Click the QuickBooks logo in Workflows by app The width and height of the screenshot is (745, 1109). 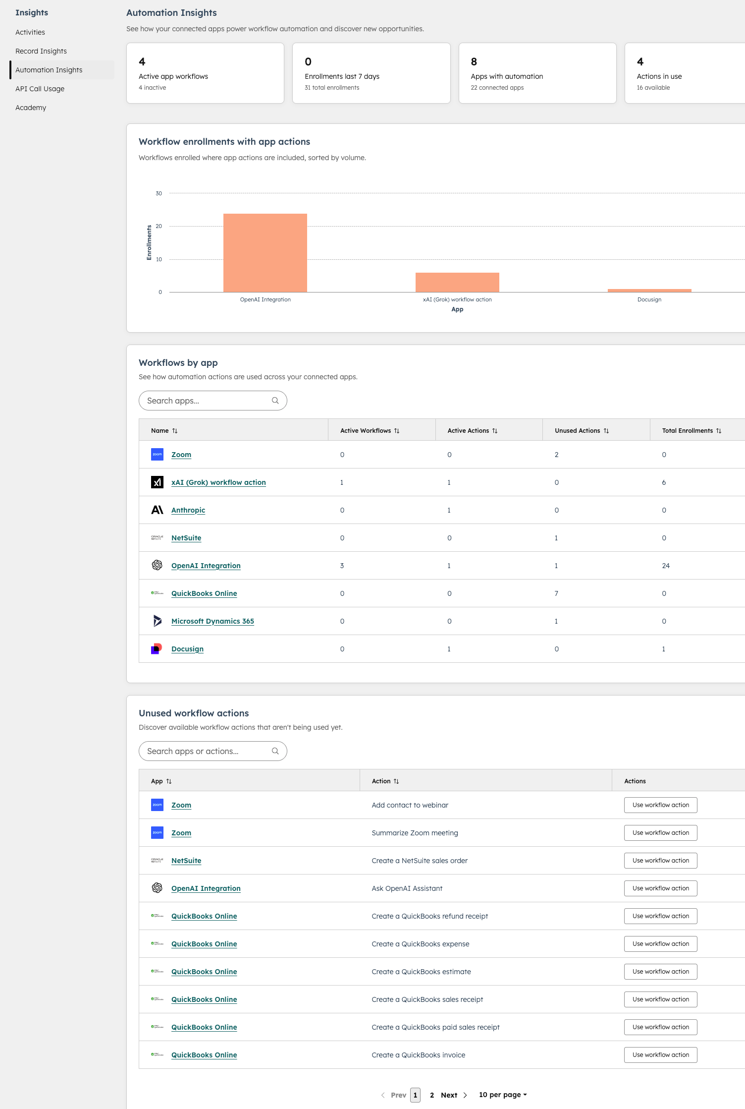click(x=157, y=593)
